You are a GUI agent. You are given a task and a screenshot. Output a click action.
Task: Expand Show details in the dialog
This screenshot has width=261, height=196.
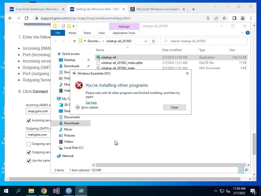[87, 107]
